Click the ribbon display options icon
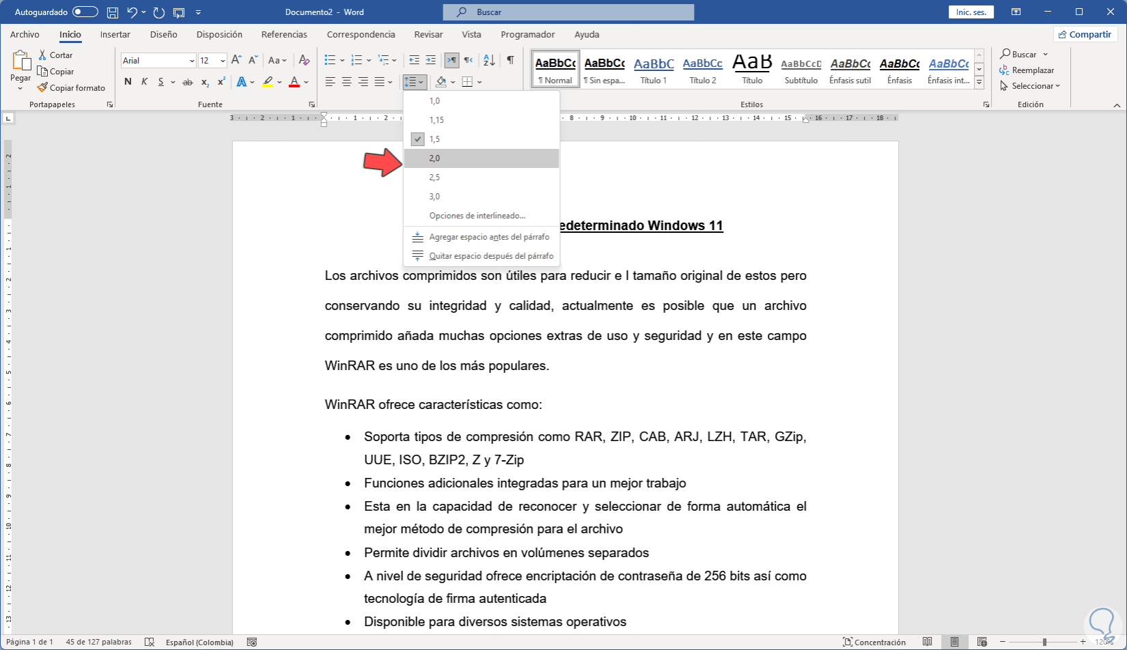The image size is (1127, 650). pyautogui.click(x=1016, y=12)
